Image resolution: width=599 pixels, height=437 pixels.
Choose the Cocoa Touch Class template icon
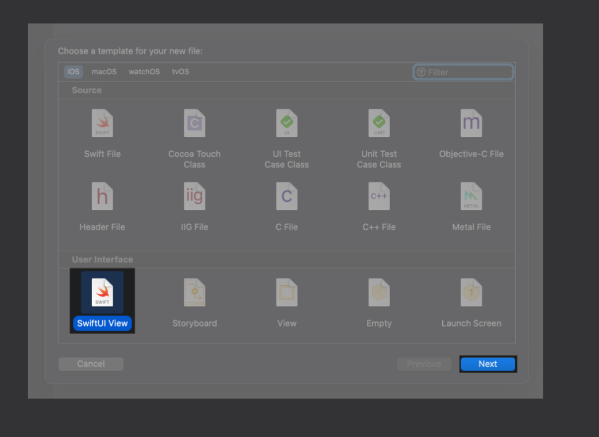click(195, 123)
